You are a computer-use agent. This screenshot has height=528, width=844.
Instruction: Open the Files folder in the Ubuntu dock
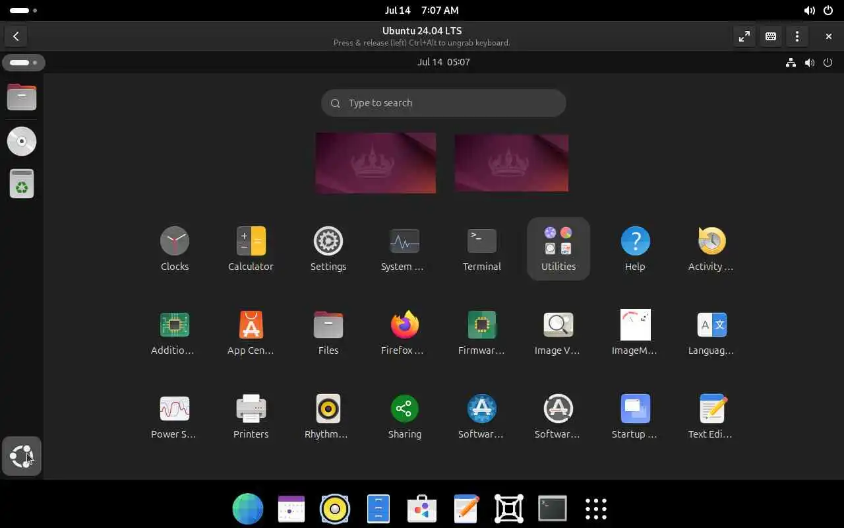22,97
